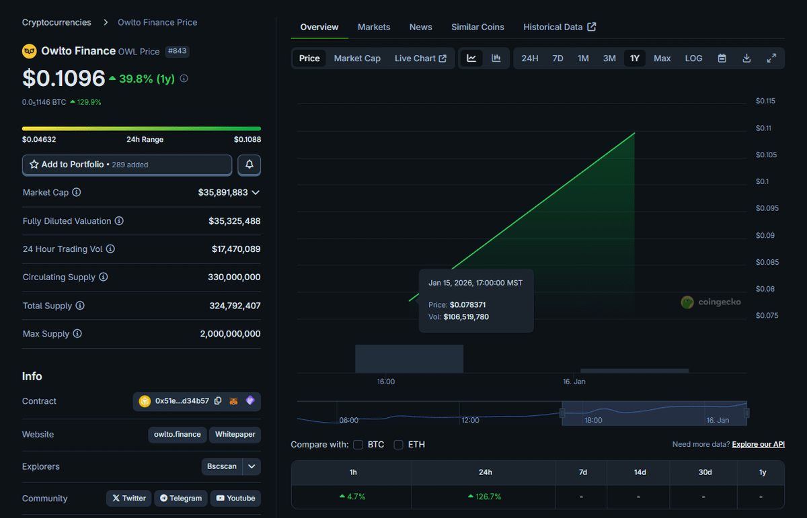Select the 1Y time range
Viewport: 807px width, 518px height.
(x=635, y=58)
